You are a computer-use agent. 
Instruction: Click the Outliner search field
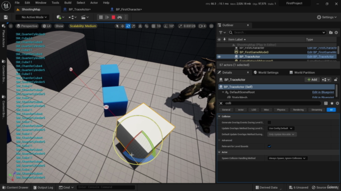[x=277, y=32]
